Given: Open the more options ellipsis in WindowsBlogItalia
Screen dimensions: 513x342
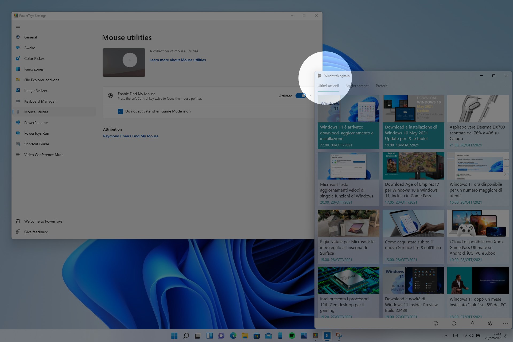Looking at the screenshot, I should coord(506,323).
